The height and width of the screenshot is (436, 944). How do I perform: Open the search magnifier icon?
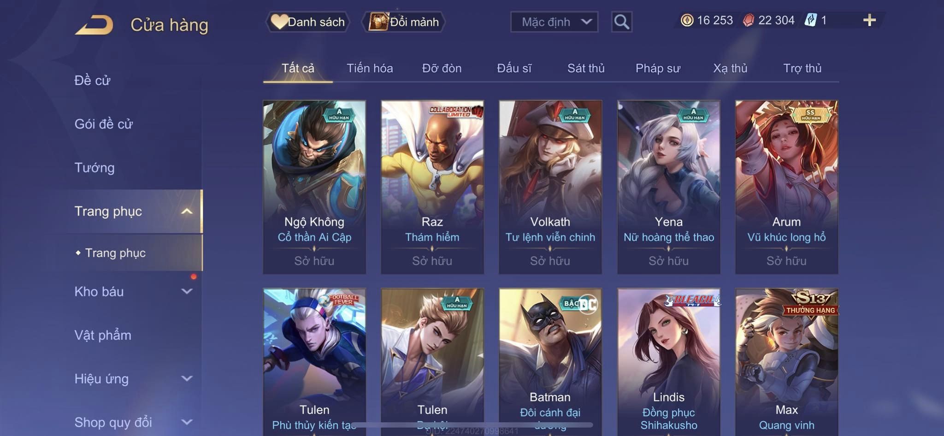click(621, 22)
